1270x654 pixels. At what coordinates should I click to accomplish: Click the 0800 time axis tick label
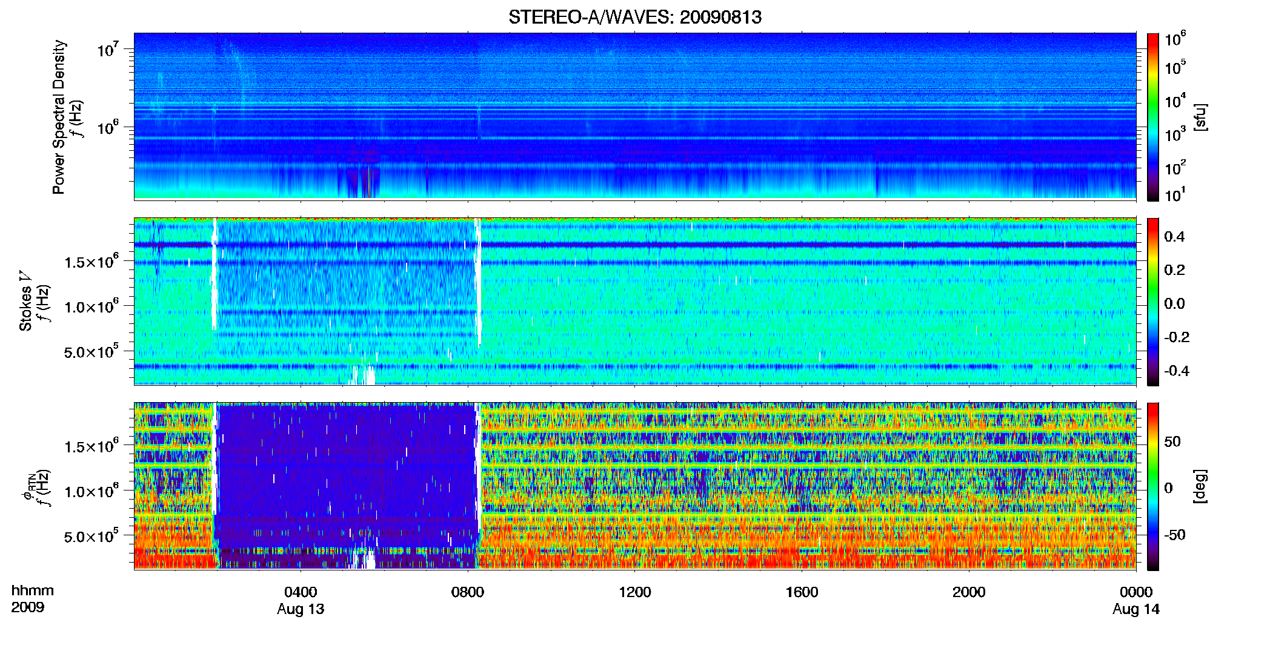[x=468, y=592]
